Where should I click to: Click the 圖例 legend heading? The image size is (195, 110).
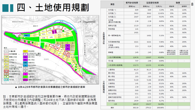[x=5, y=48]
